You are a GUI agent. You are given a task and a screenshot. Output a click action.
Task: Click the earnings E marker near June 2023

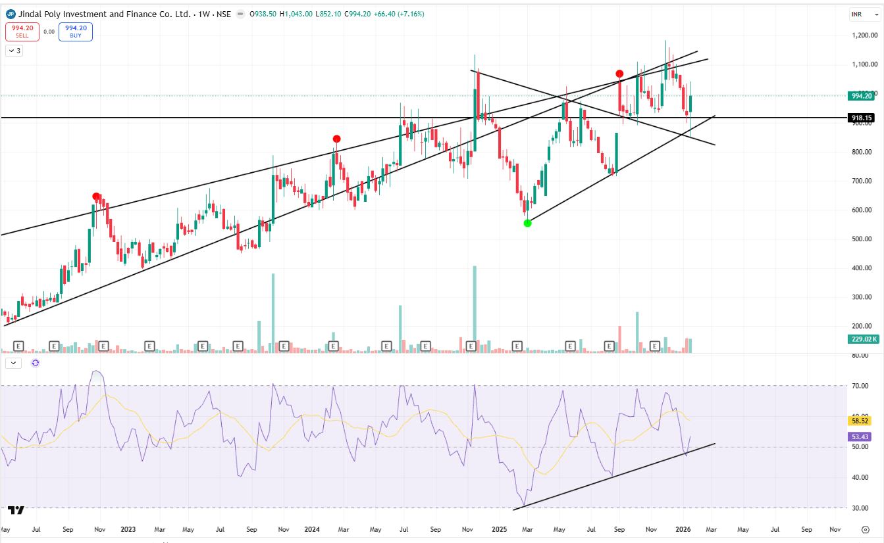point(203,346)
